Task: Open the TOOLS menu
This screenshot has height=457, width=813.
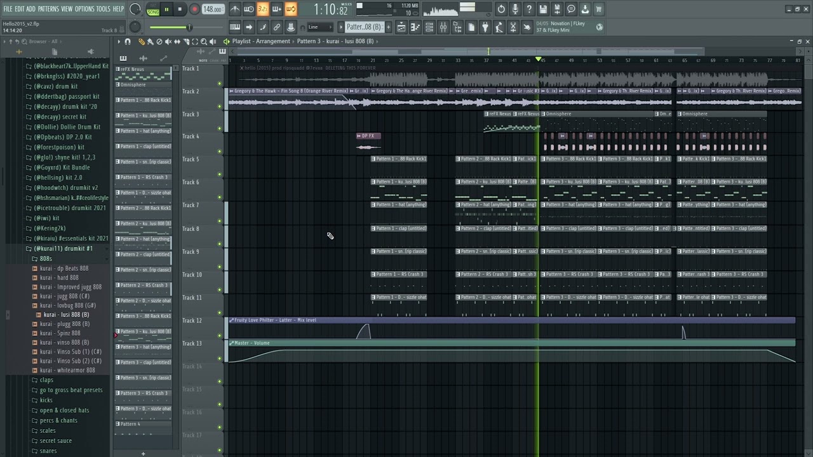Action: (x=103, y=9)
